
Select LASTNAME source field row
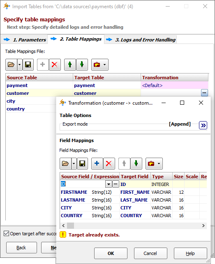click(x=90, y=200)
